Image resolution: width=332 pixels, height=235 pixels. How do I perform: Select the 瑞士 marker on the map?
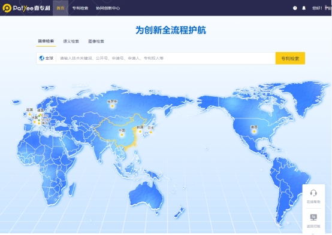pos(39,123)
